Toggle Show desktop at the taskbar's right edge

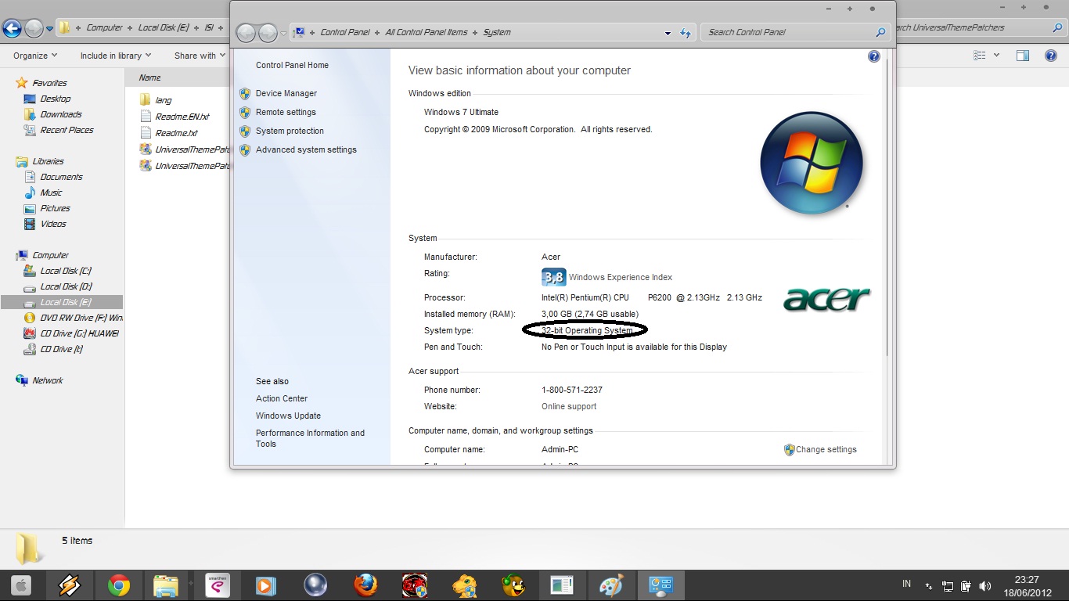(x=1066, y=584)
